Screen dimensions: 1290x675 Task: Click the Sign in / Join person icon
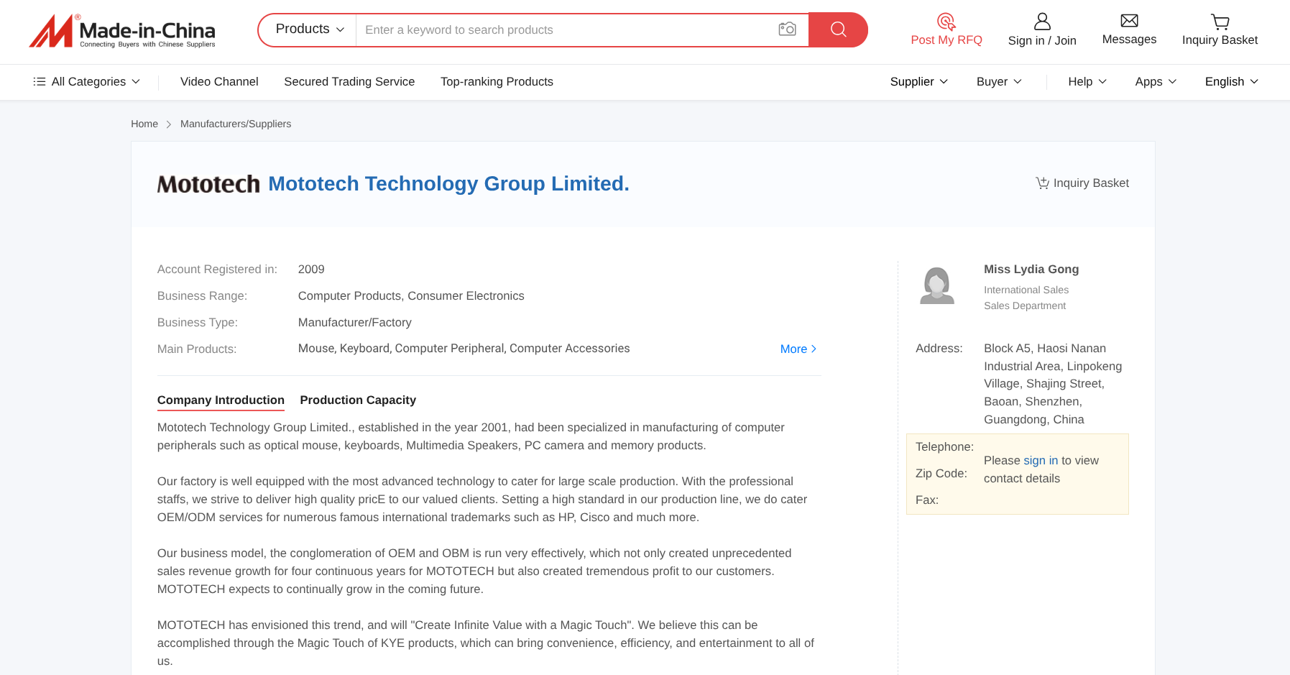[1042, 22]
